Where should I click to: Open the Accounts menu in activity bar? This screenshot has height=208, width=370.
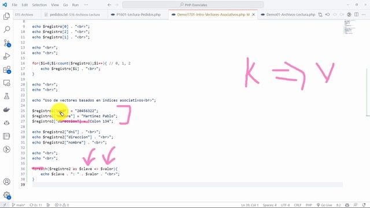[6, 182]
